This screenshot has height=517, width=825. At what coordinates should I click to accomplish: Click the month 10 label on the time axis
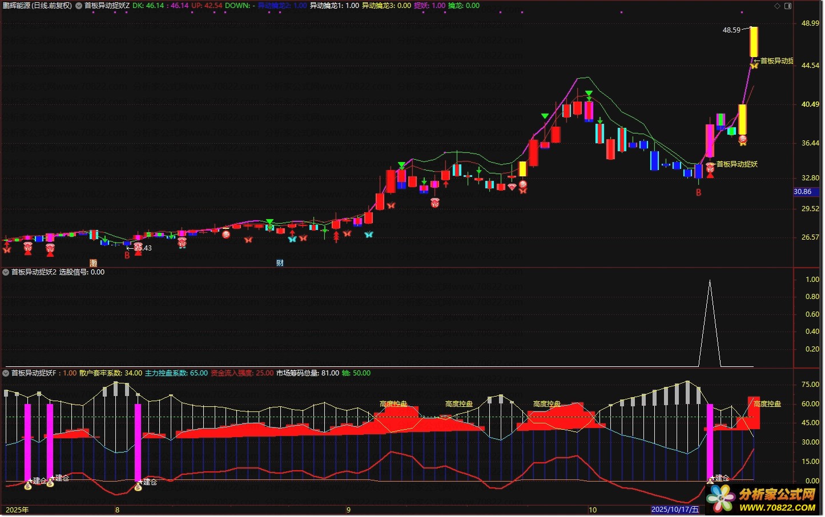(x=593, y=510)
